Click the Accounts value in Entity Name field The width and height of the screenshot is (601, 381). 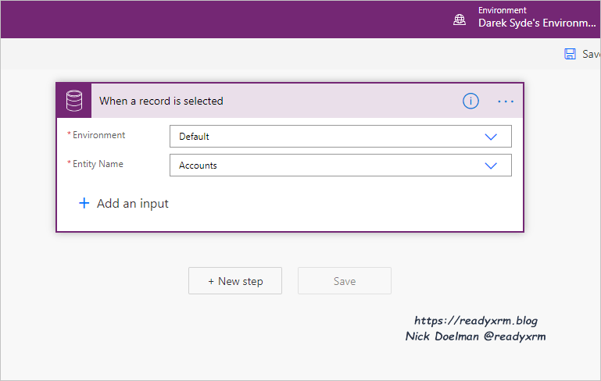tap(199, 166)
